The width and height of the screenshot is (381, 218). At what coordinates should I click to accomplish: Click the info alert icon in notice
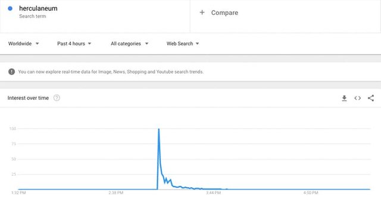click(x=12, y=72)
